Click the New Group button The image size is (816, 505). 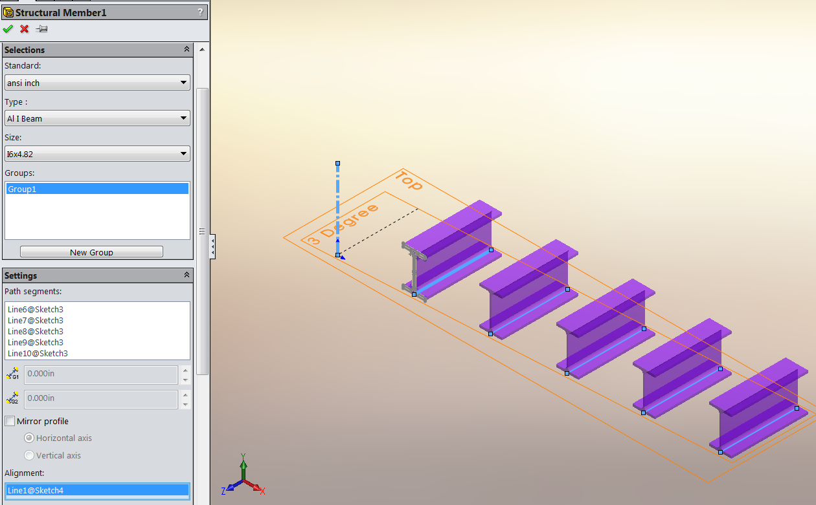pos(91,252)
